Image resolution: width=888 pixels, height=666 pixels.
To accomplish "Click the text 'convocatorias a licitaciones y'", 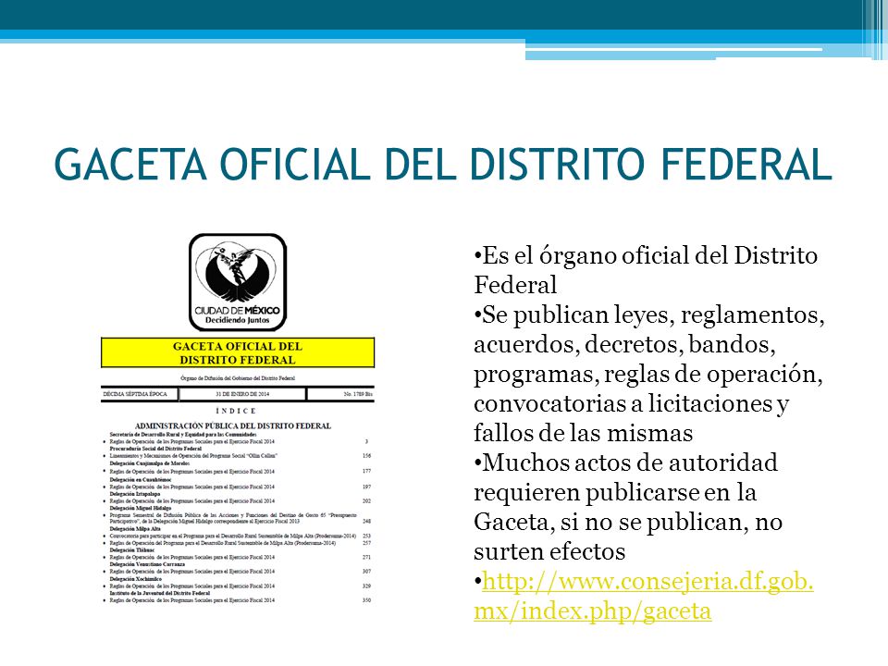I will point(632,404).
